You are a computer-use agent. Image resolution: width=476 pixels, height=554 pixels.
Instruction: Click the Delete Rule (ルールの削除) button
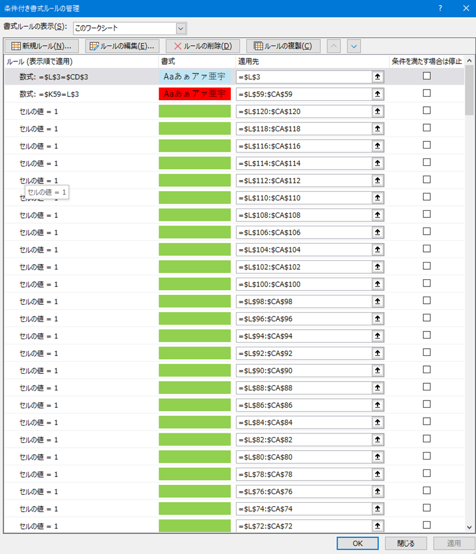click(x=202, y=46)
